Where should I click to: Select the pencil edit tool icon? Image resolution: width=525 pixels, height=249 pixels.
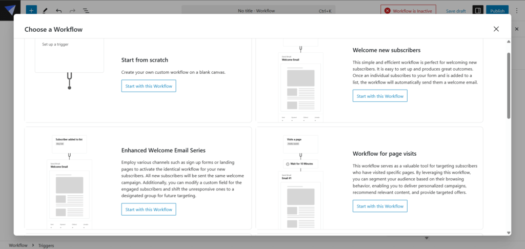[x=45, y=10]
